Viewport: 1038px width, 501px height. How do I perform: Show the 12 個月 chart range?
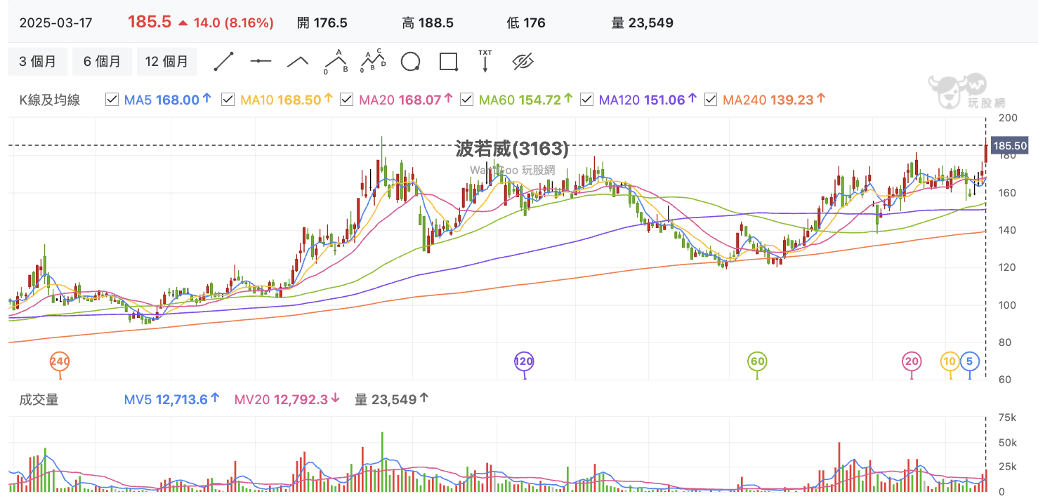click(x=166, y=62)
